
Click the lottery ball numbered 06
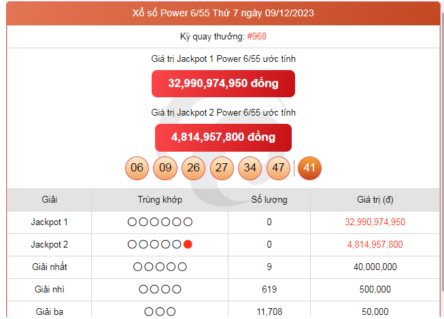coord(137,168)
